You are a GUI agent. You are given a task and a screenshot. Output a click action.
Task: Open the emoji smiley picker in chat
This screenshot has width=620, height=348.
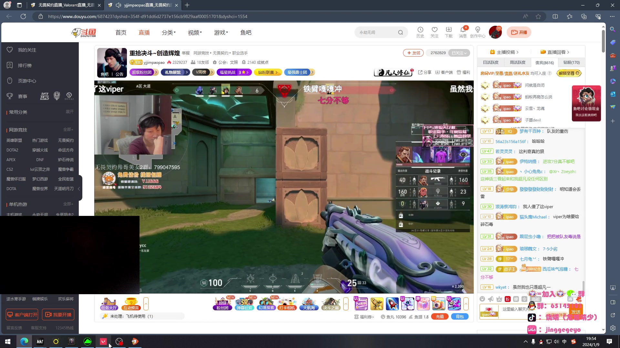(482, 299)
